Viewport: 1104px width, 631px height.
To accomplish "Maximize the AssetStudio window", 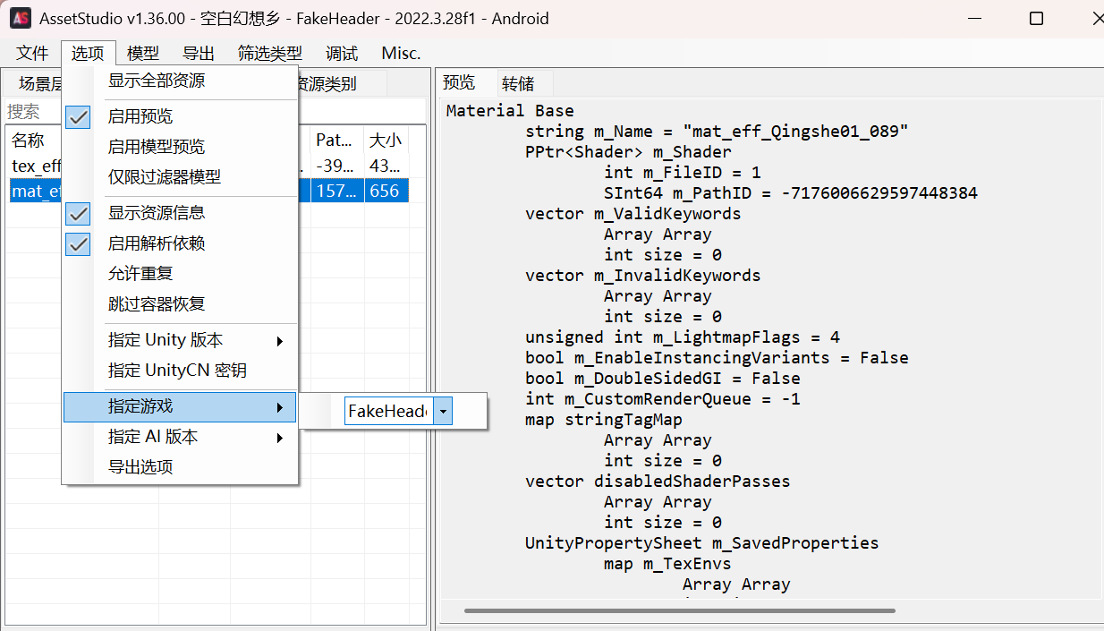I will (1036, 18).
